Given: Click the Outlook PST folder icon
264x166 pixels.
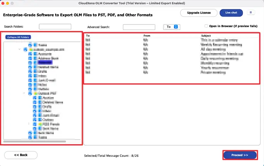Looking at the screenshot, I should (x=35, y=93).
